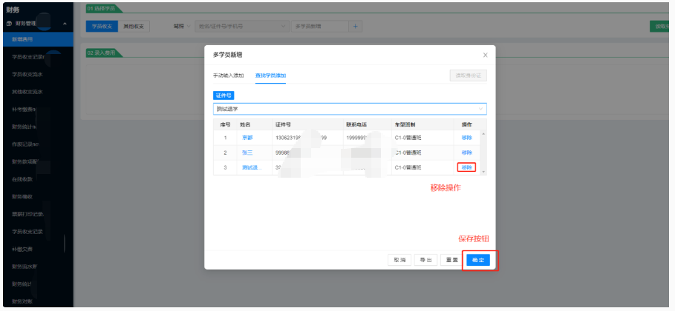Click the 重置 button
This screenshot has width=675, height=311.
(452, 260)
